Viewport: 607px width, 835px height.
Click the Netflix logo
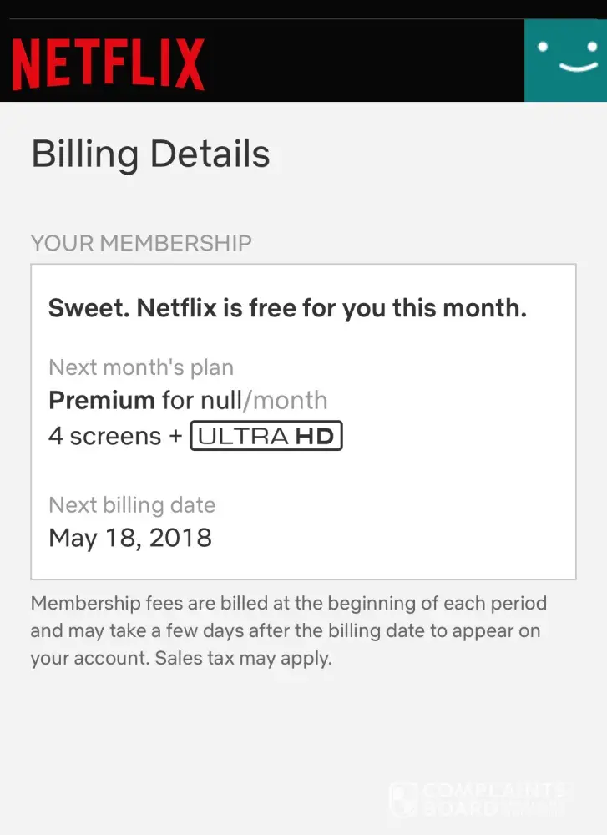(109, 63)
